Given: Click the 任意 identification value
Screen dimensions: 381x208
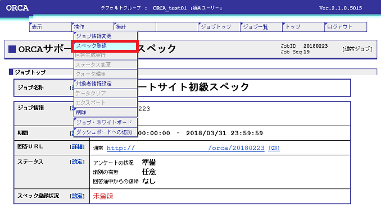Looking at the screenshot, I should 149,172.
